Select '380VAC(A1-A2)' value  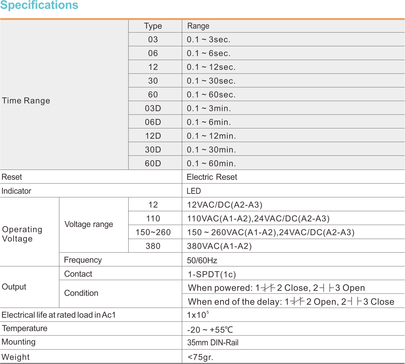click(x=219, y=246)
